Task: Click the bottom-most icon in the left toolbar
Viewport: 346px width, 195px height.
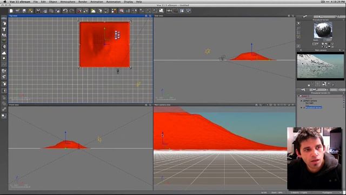Action: [4, 115]
